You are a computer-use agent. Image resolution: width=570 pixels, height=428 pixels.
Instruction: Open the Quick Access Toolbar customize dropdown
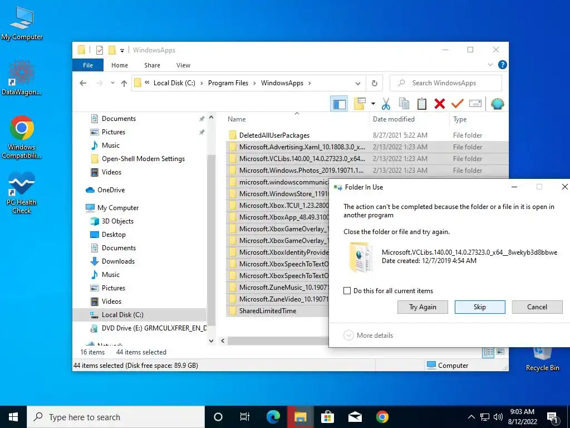[x=122, y=50]
